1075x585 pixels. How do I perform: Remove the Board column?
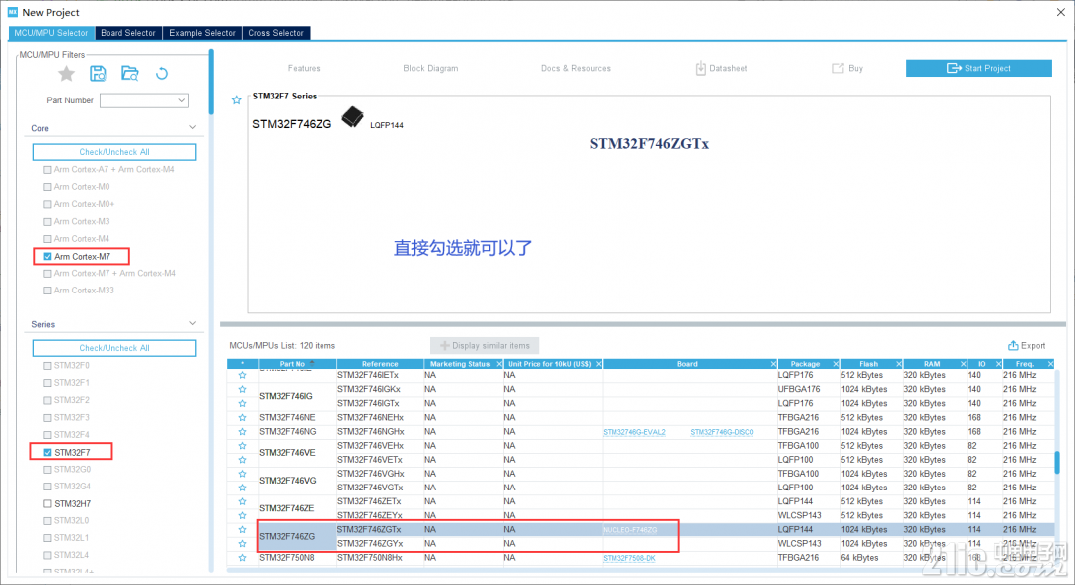tap(773, 364)
